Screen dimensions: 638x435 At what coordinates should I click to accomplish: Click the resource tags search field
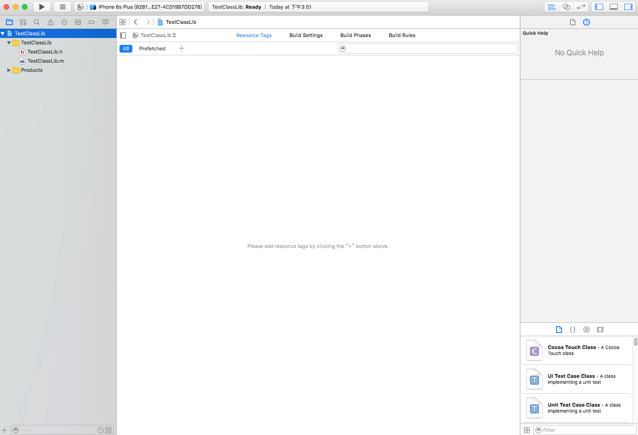pos(428,48)
